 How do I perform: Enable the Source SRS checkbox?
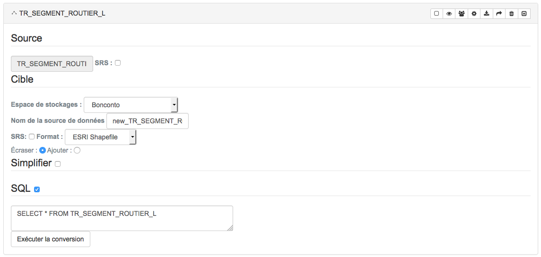[118, 63]
